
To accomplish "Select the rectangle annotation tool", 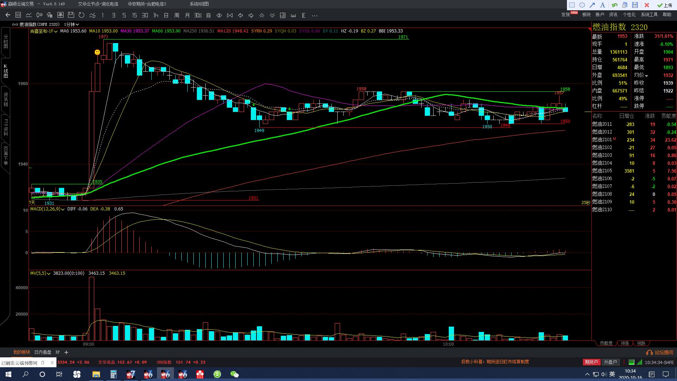I will (x=572, y=5).
